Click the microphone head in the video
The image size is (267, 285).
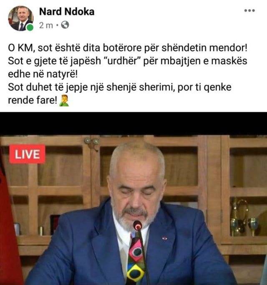point(138,226)
